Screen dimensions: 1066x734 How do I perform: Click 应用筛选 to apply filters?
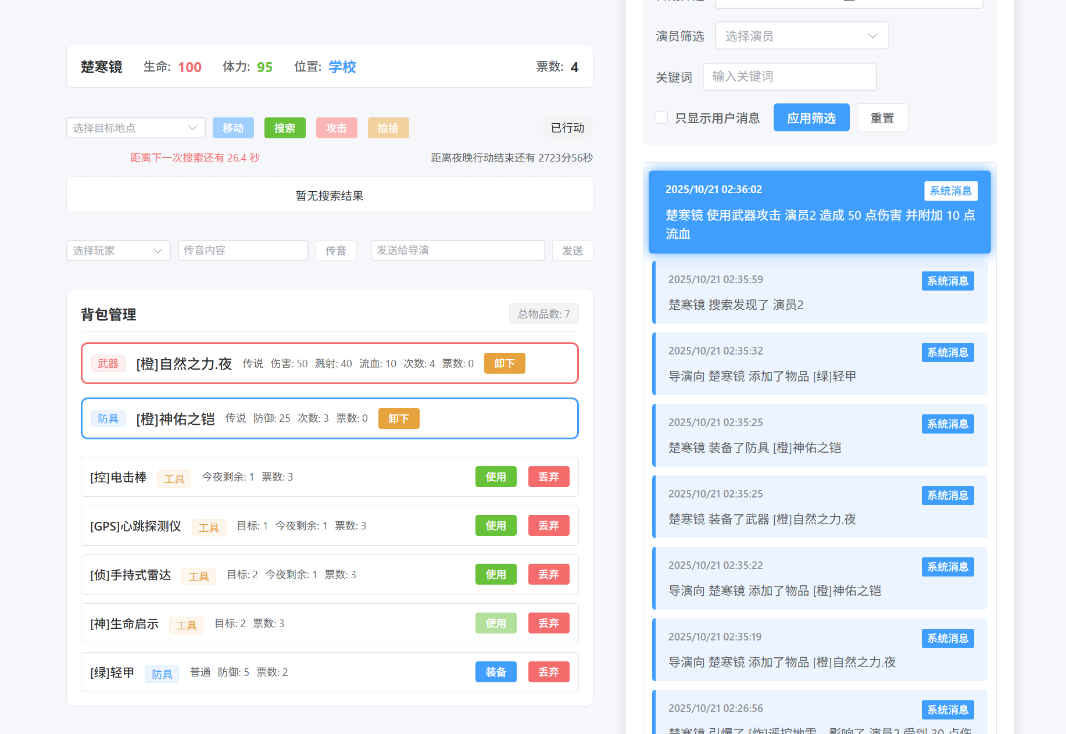tap(811, 118)
